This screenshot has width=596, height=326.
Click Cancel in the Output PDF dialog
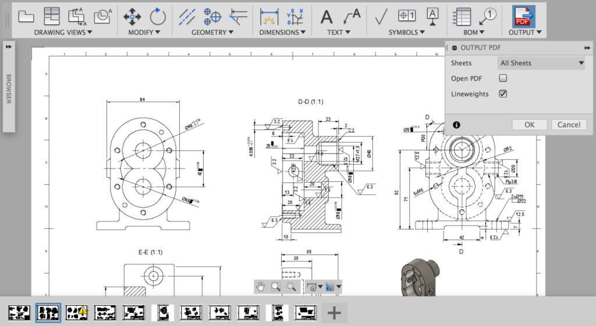[x=569, y=125]
